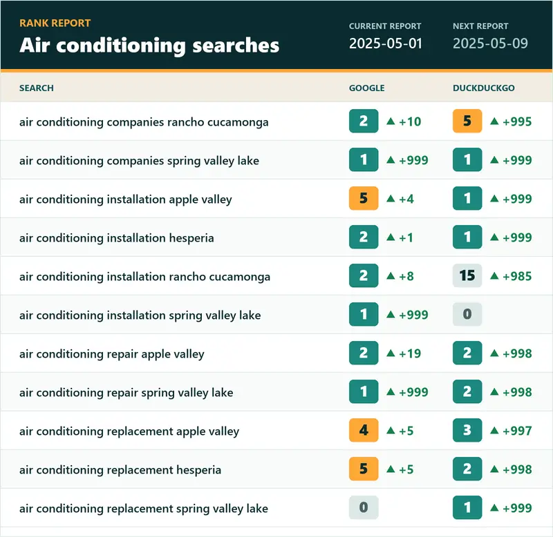This screenshot has height=537, width=553.
Task: Click DuckDuckGo change +985 for installation rancho cucamonga
Action: pos(511,276)
